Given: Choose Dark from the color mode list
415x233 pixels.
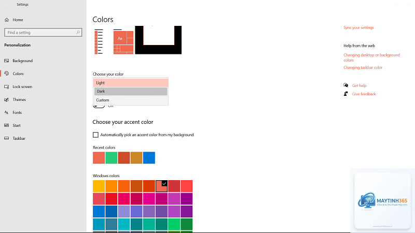Looking at the screenshot, I should click(131, 91).
